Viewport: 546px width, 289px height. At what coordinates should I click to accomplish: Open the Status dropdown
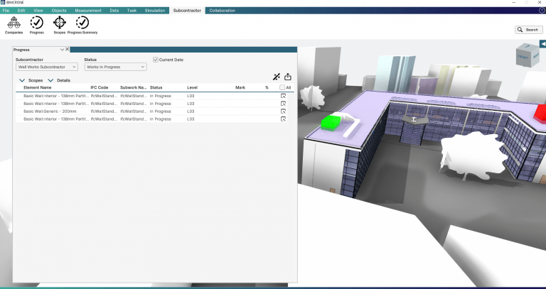[115, 67]
